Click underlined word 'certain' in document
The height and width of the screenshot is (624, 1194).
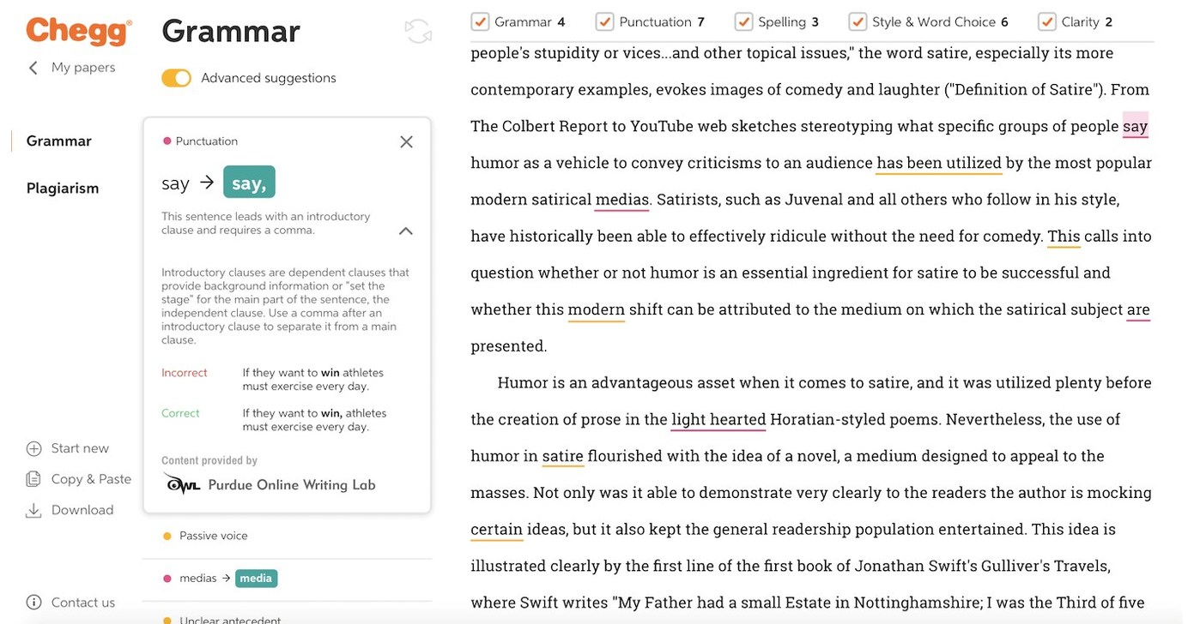pos(497,530)
